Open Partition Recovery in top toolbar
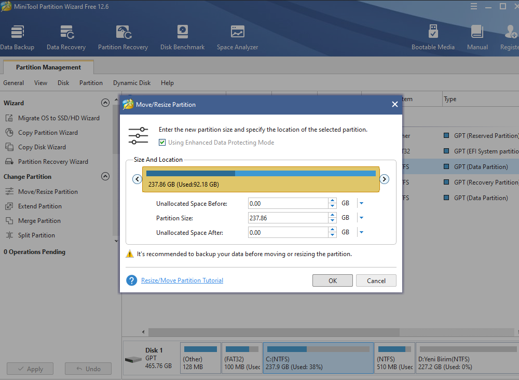 123,37
